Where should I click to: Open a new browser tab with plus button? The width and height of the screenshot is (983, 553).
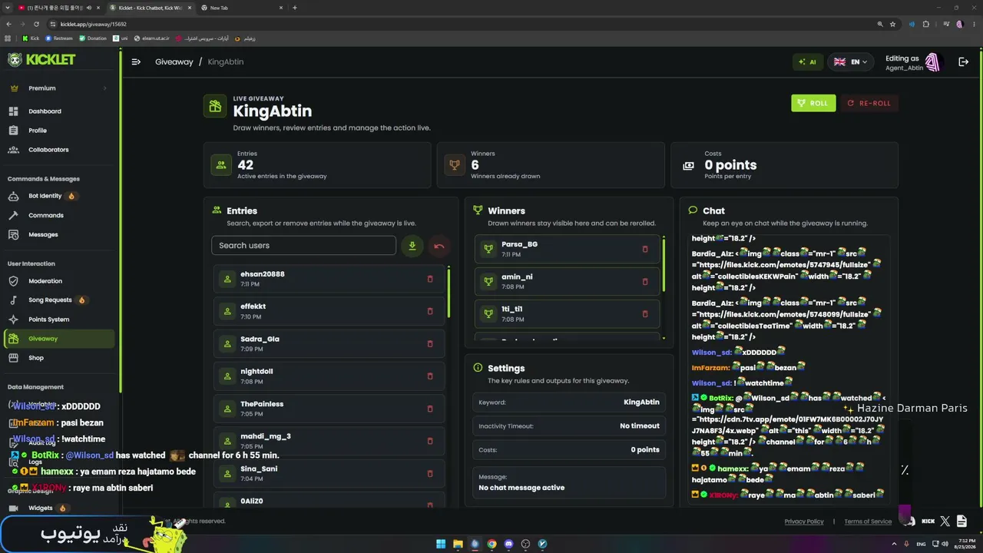click(x=295, y=8)
